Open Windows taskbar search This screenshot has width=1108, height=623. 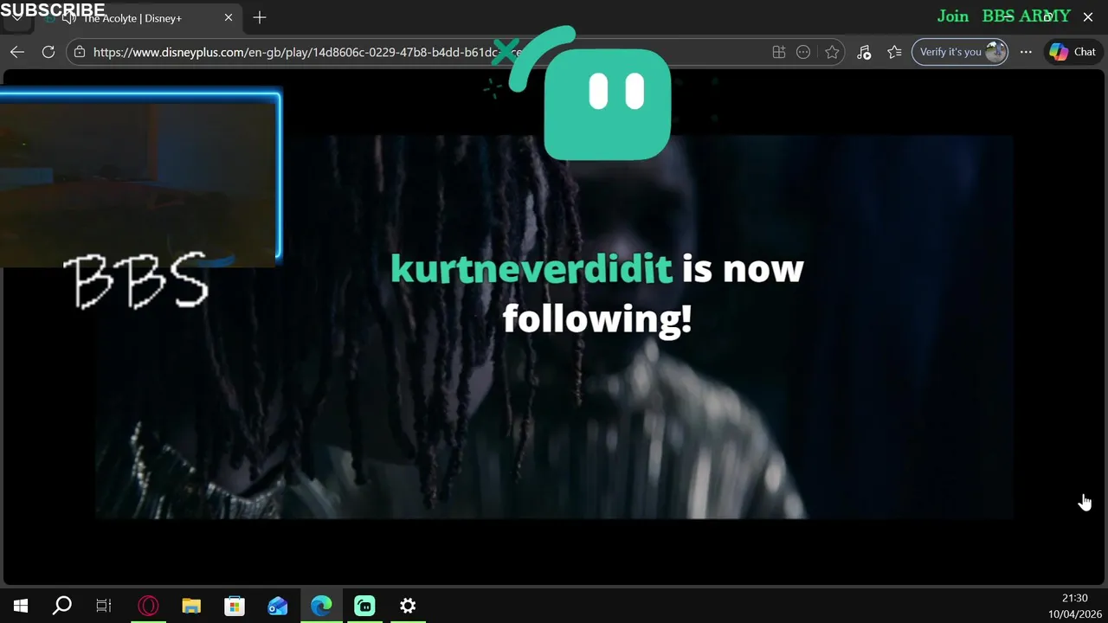coord(62,606)
